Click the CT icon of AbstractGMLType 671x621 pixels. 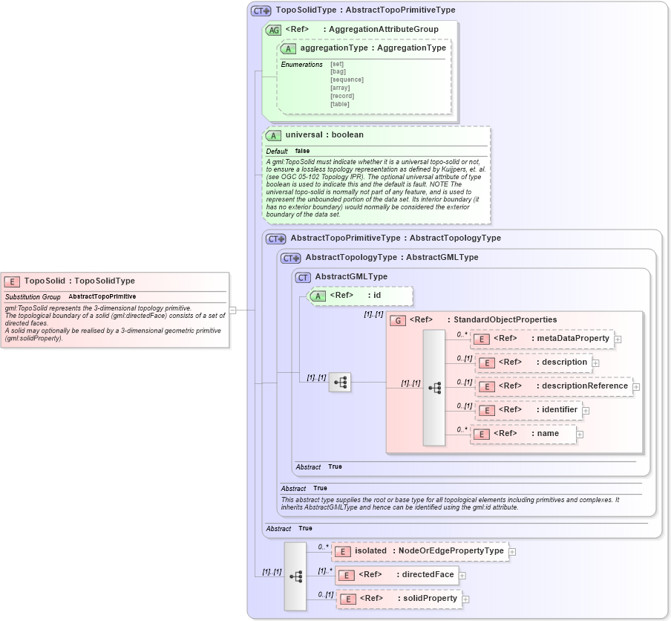[303, 278]
